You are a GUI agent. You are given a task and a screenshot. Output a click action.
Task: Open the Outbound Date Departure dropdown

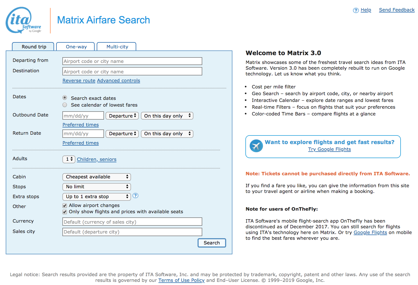click(x=122, y=116)
